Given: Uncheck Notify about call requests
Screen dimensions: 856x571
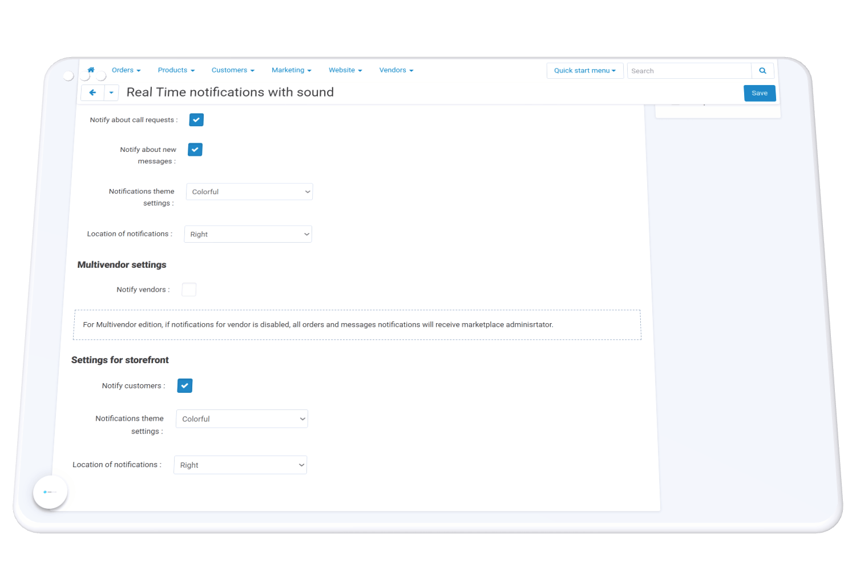Looking at the screenshot, I should tap(196, 120).
